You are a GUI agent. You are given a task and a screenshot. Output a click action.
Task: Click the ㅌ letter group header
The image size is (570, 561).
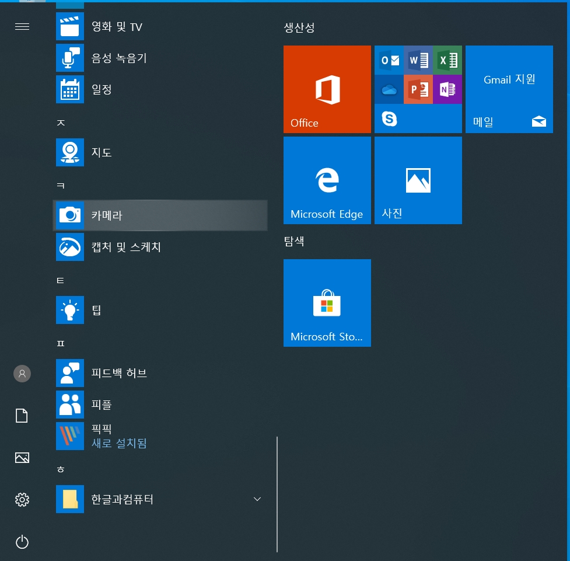(x=61, y=280)
